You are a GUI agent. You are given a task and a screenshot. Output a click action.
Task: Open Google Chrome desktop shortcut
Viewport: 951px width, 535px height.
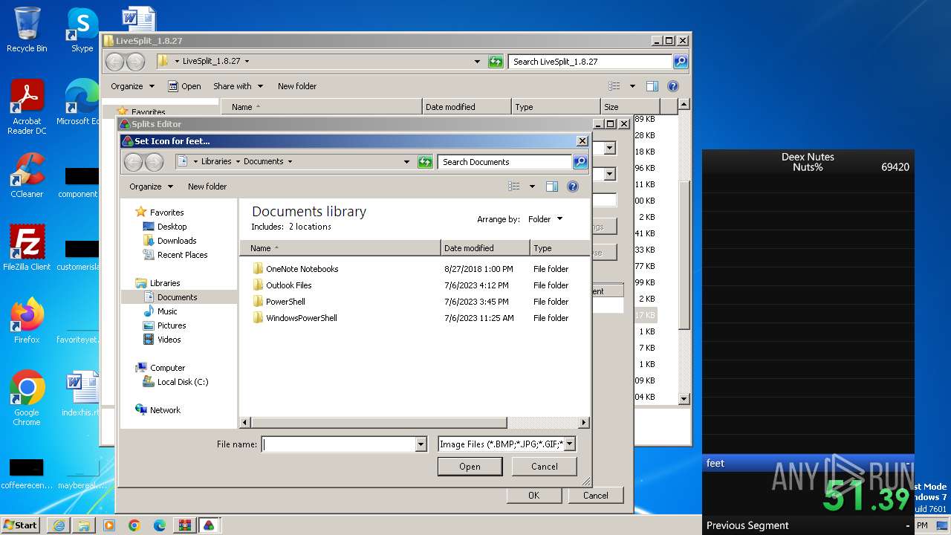27,398
